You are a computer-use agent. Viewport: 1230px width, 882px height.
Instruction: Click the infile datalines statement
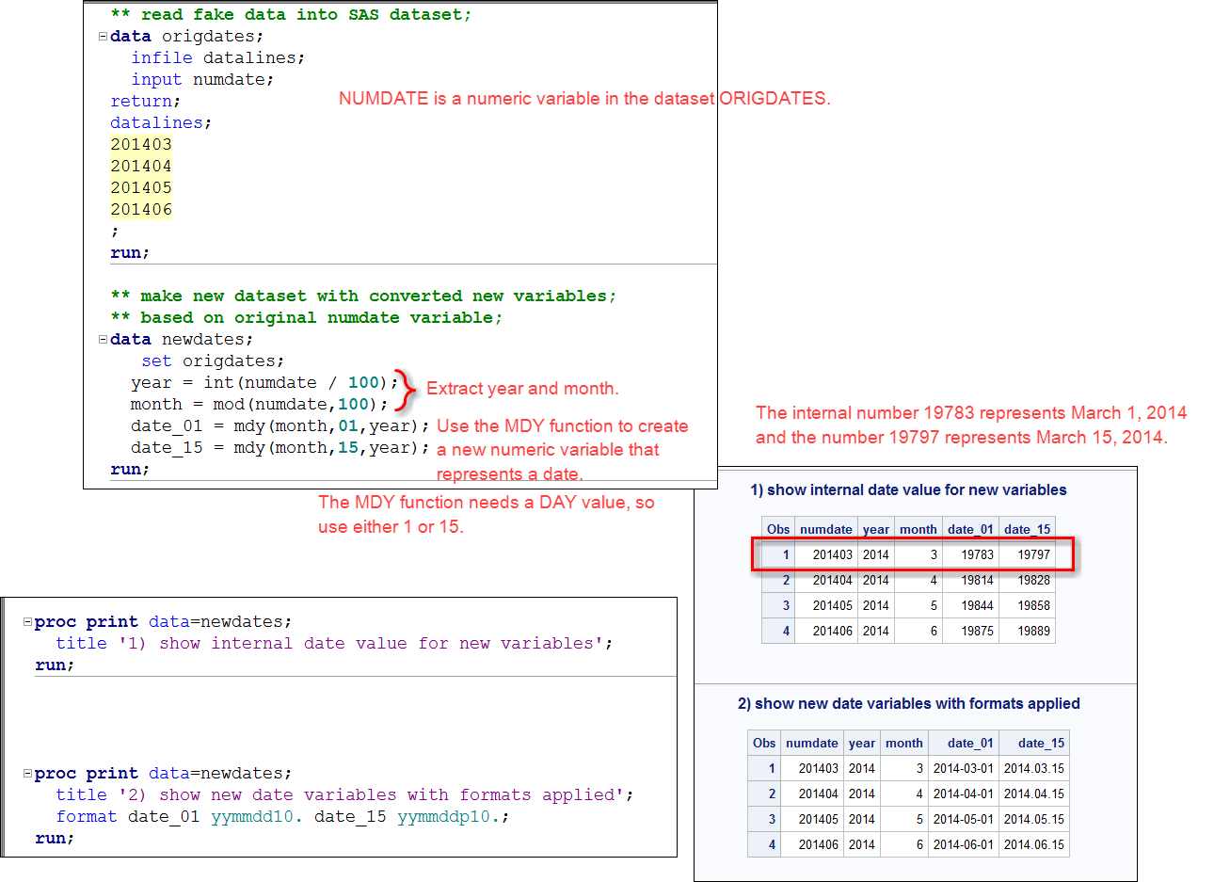pos(217,58)
